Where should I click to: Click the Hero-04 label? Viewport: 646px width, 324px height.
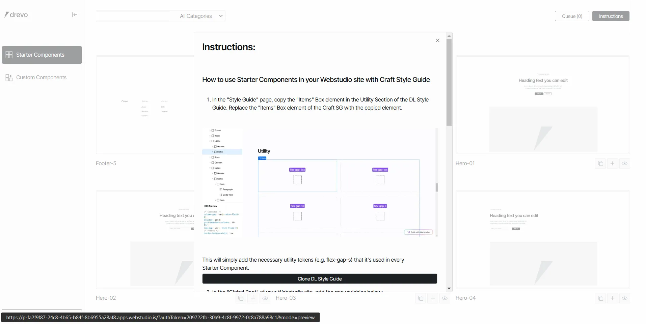(465, 298)
